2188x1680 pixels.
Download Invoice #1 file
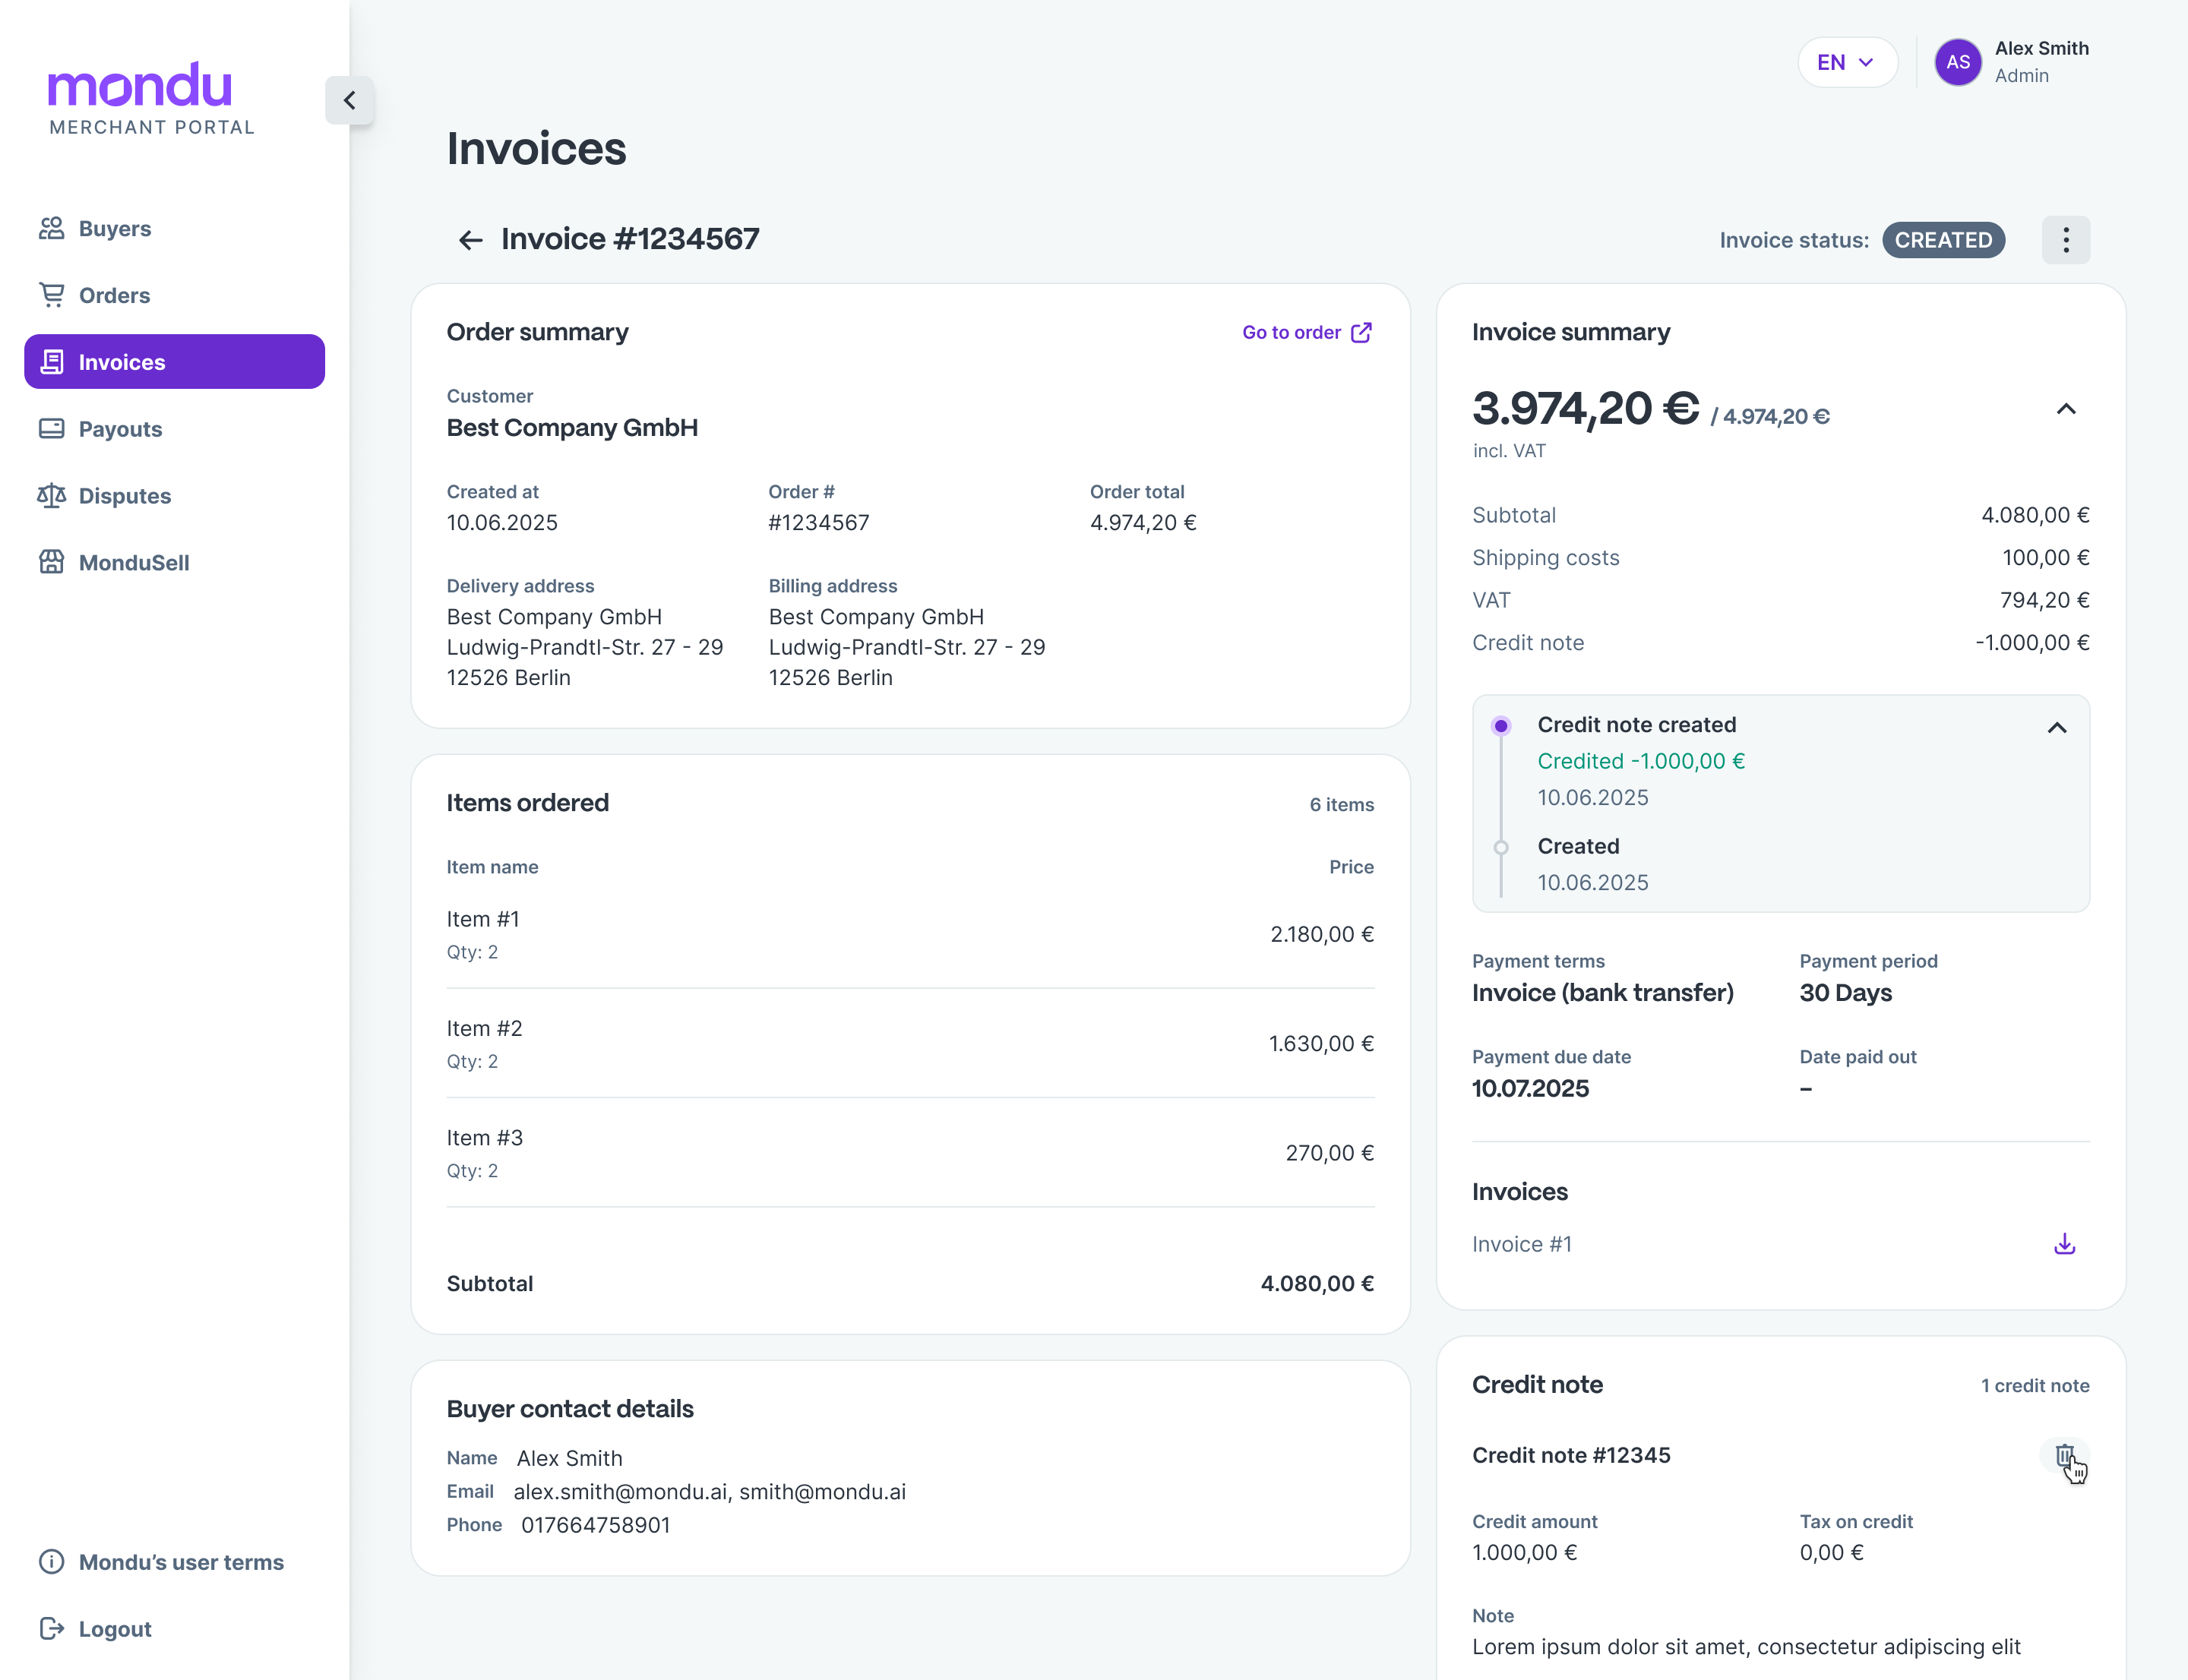(x=2064, y=1244)
